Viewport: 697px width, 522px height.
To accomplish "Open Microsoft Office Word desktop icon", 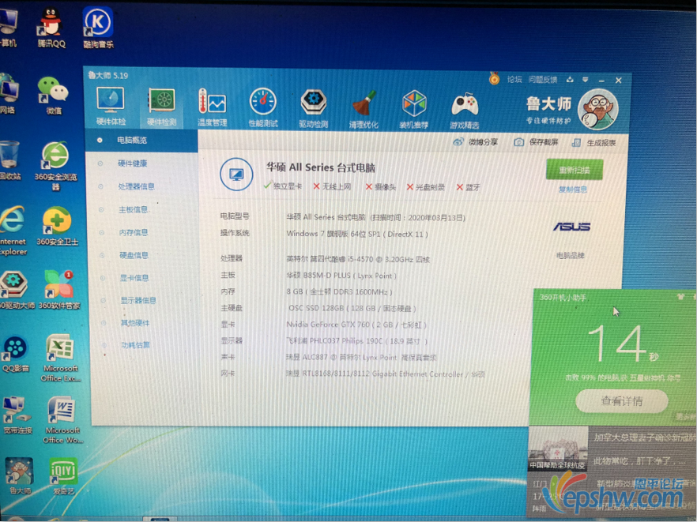I will (62, 420).
